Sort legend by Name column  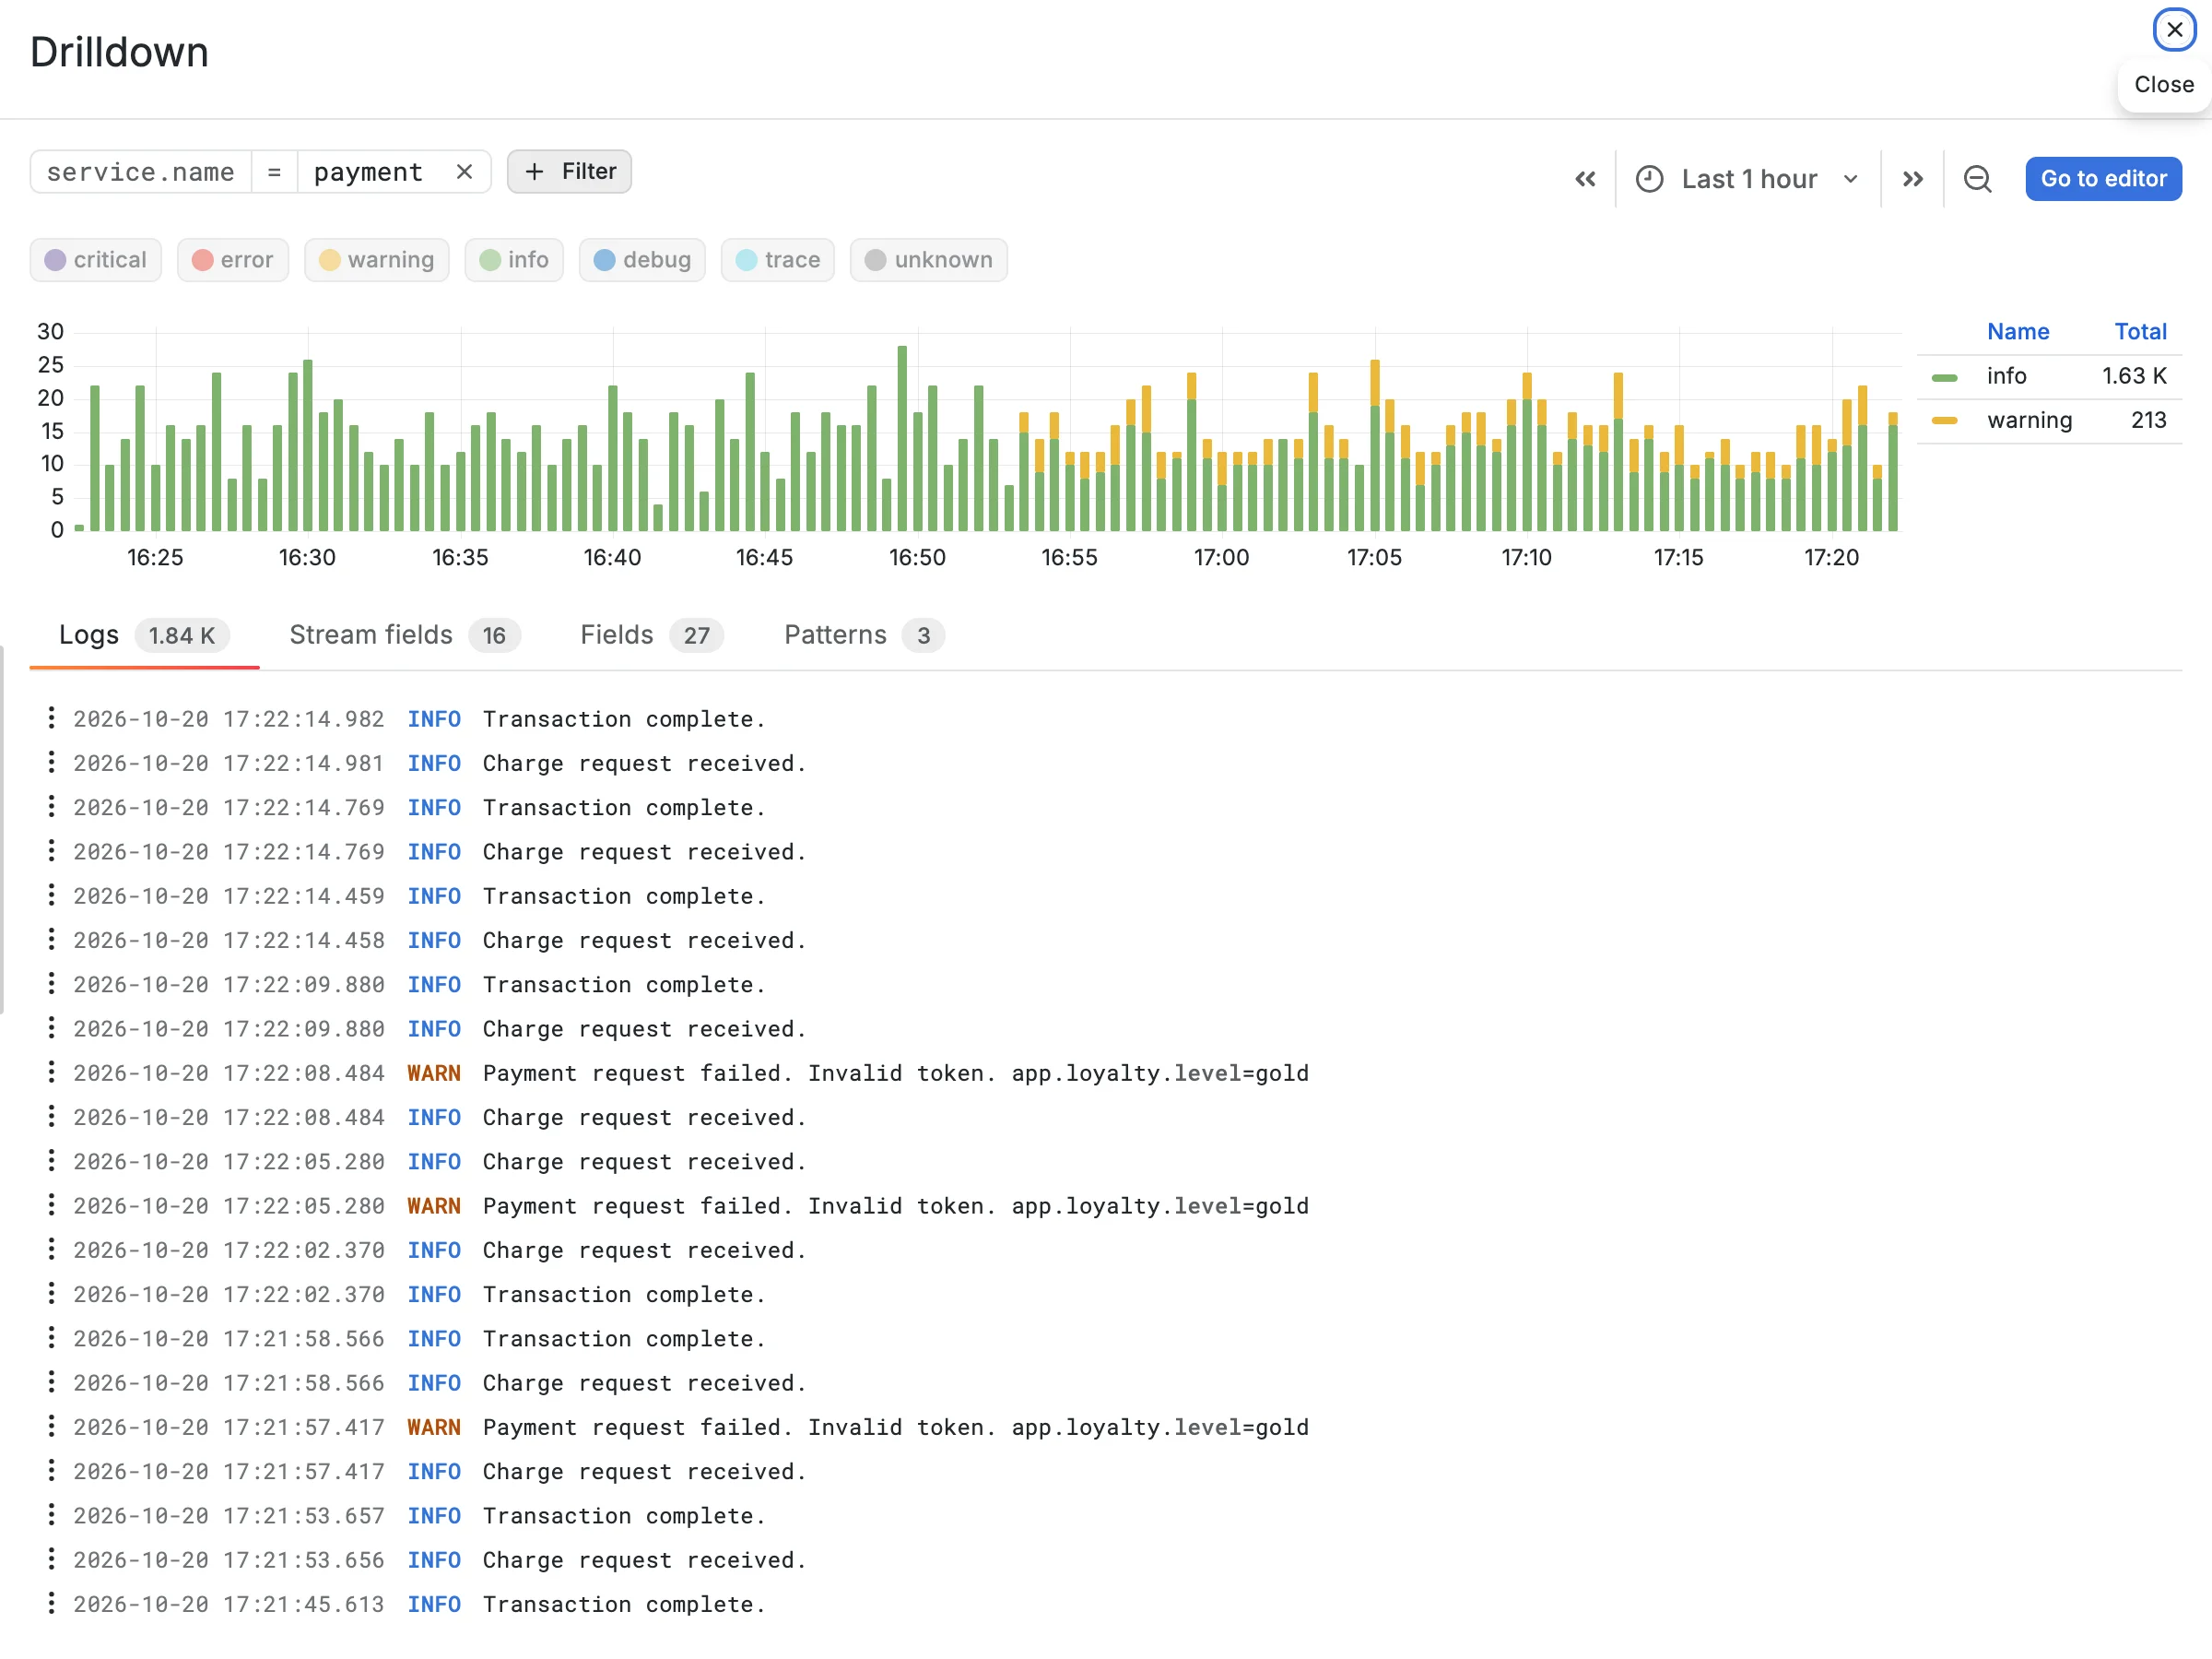coord(2018,332)
